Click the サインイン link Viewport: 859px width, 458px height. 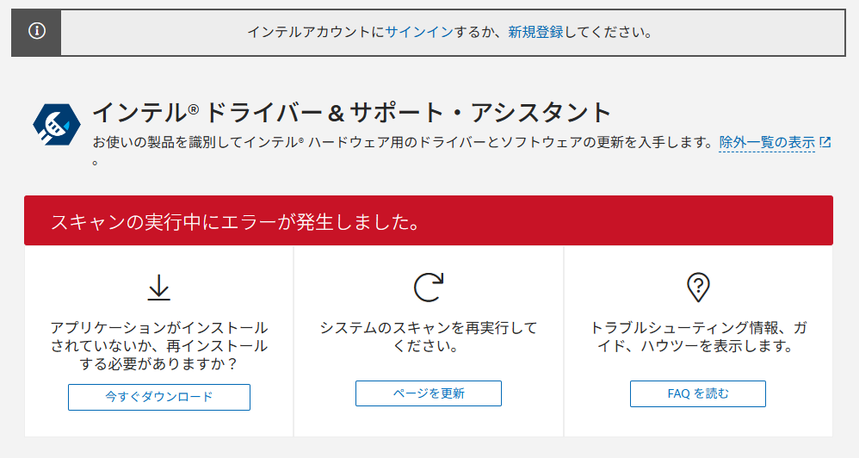pos(418,32)
